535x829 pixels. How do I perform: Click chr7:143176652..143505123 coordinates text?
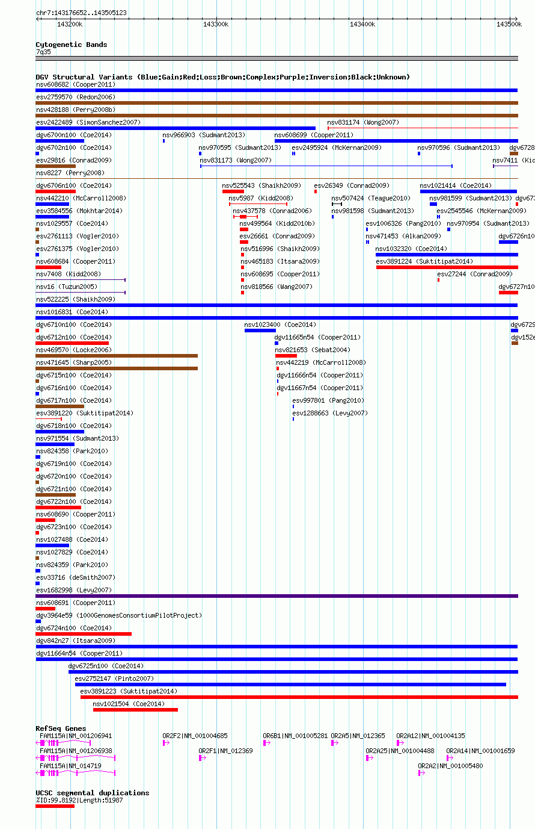[81, 13]
